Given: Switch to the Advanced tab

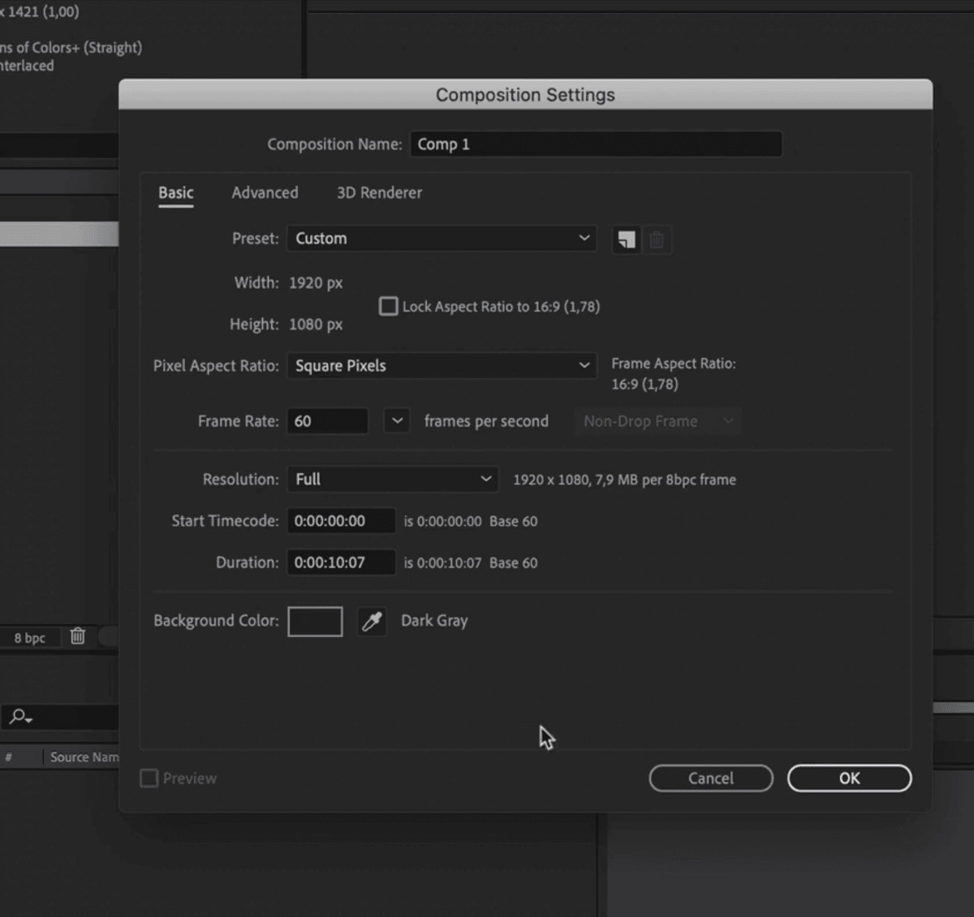Looking at the screenshot, I should [265, 193].
